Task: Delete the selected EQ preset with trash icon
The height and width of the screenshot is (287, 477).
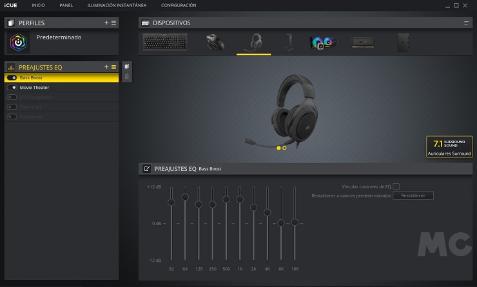Action: [x=127, y=77]
